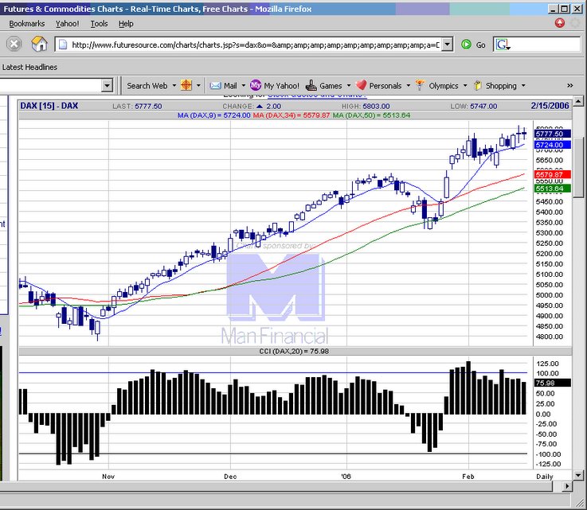The image size is (587, 510).
Task: Click the green 5513.64 price tag
Action: point(553,189)
